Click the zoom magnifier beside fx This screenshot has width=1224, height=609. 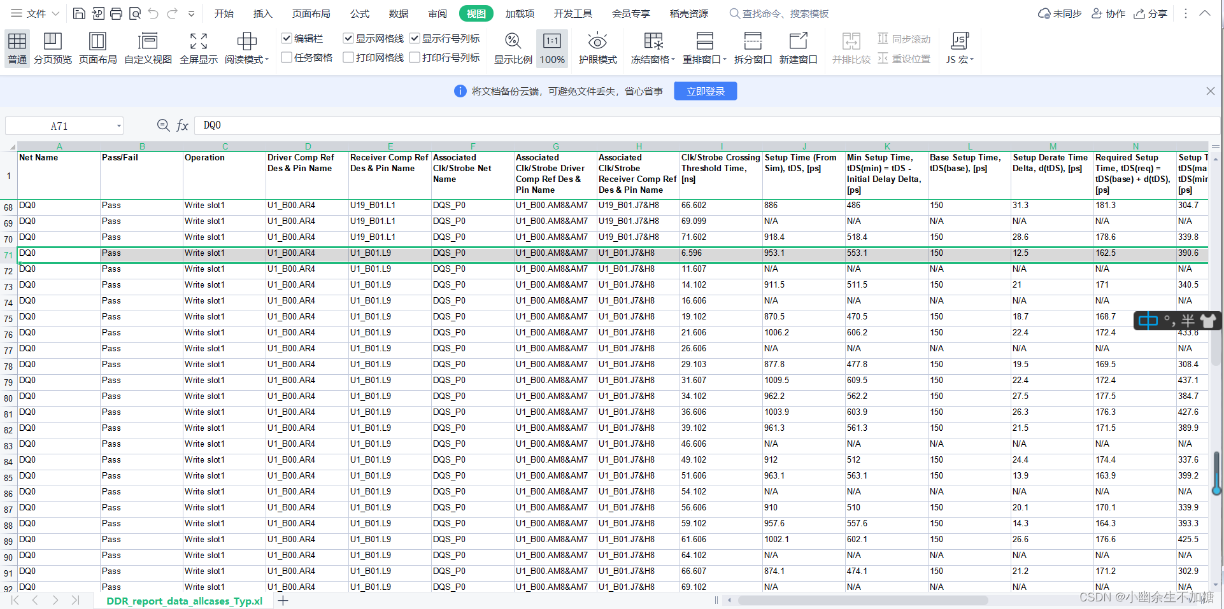click(163, 125)
